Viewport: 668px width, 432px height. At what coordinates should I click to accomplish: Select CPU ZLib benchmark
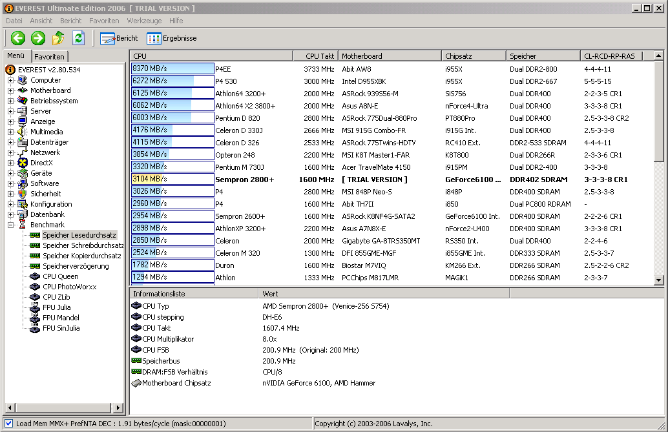tap(56, 297)
